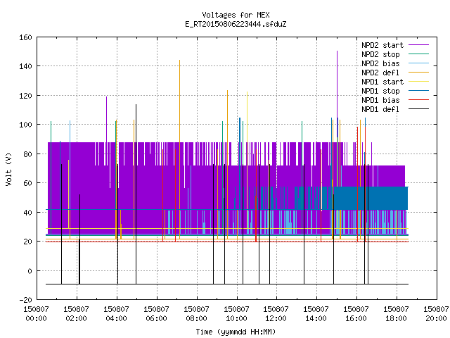This screenshot has height=338, width=450.
Task: Click the red NPD1 bias legend line
Action: (x=418, y=100)
